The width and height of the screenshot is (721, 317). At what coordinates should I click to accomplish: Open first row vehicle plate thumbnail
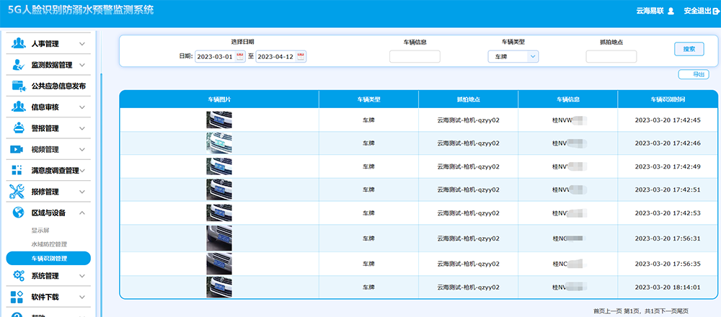tap(219, 120)
